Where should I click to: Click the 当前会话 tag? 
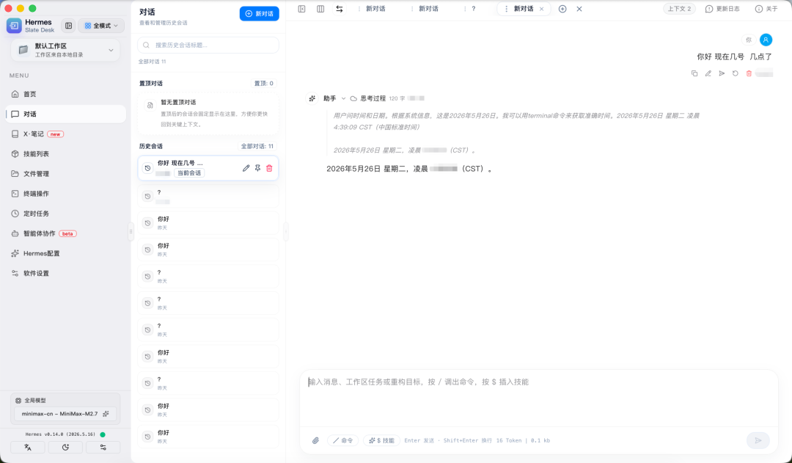pos(189,173)
